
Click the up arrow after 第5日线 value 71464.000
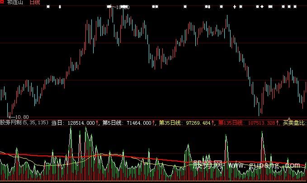point(153,122)
